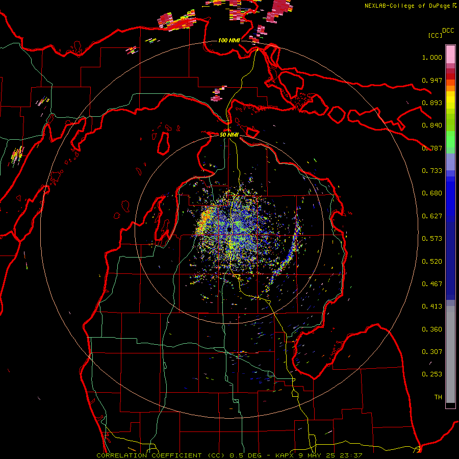Select the 0.627 scale value

[x=432, y=216]
